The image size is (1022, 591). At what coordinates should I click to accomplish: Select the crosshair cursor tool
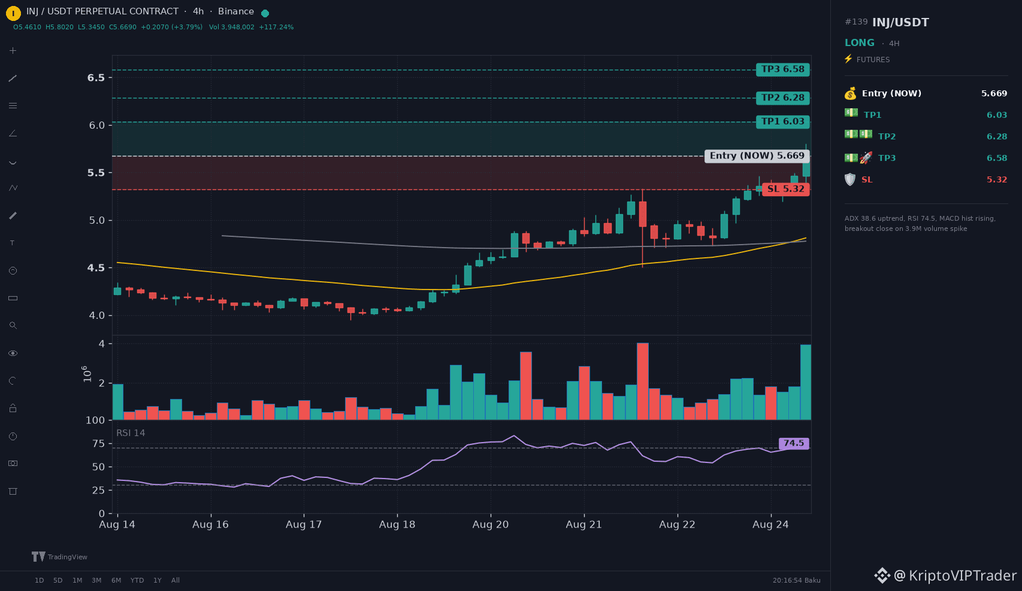(x=13, y=51)
